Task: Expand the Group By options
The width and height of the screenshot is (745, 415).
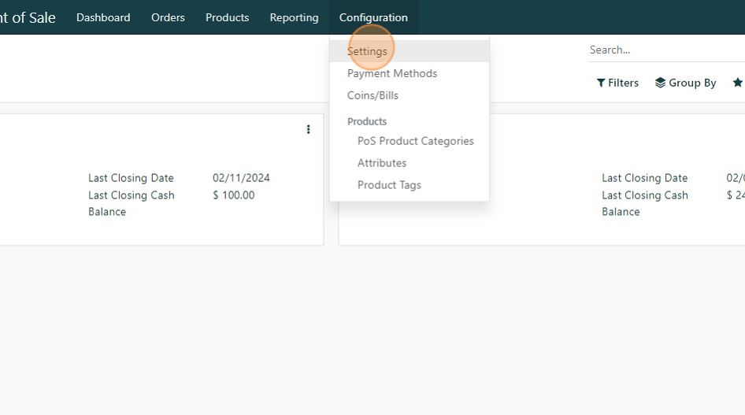Action: [685, 83]
